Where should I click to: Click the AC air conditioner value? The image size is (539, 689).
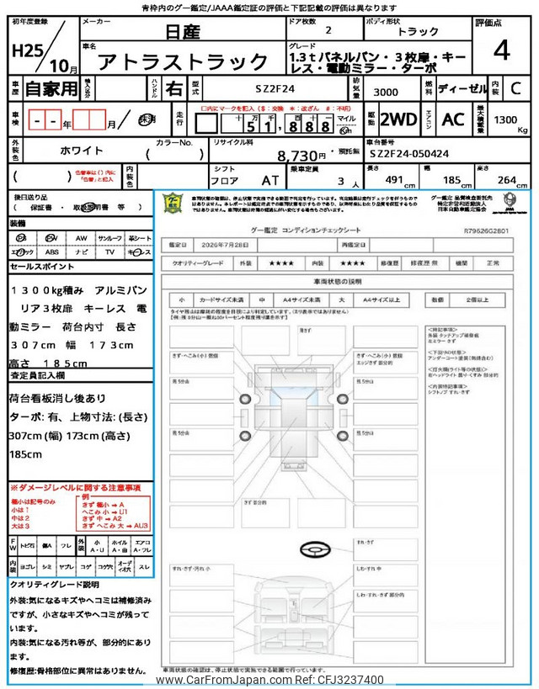(453, 119)
